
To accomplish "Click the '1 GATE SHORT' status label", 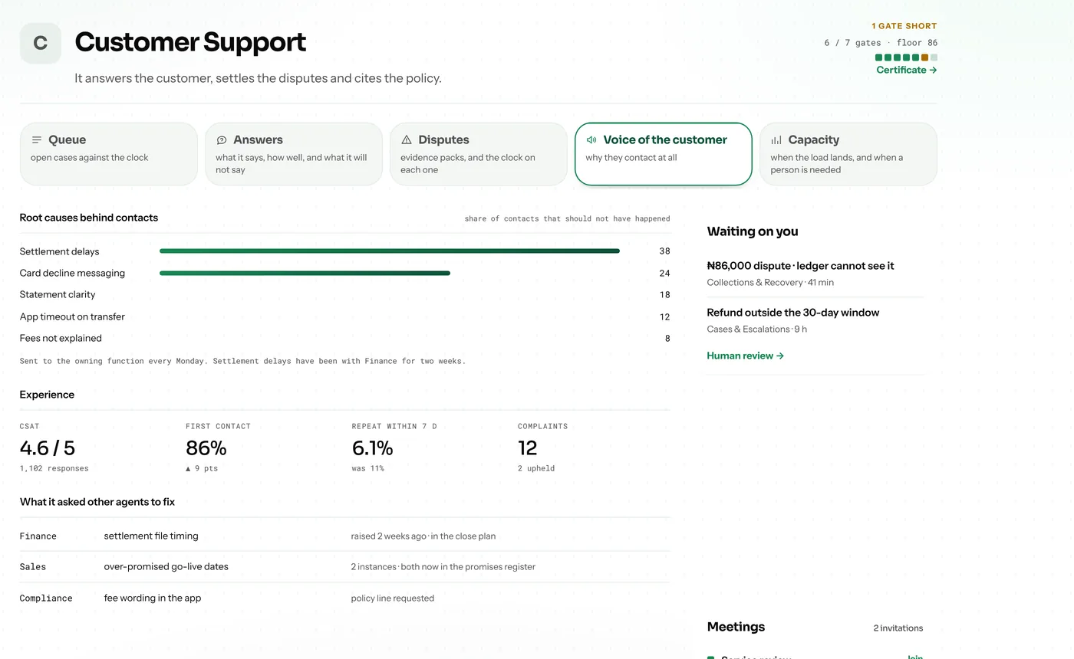I will (904, 26).
